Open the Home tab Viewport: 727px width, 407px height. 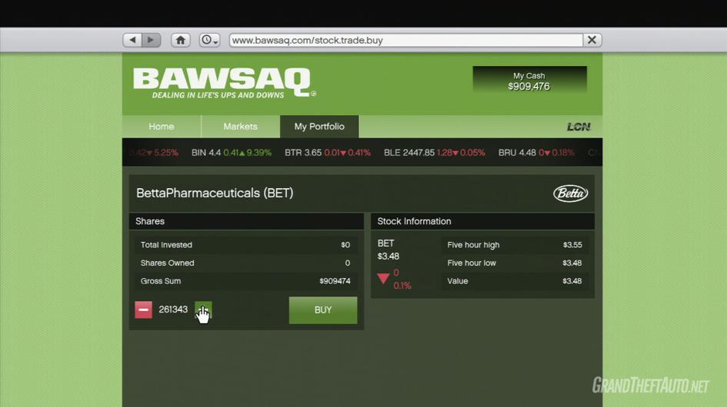pos(162,127)
